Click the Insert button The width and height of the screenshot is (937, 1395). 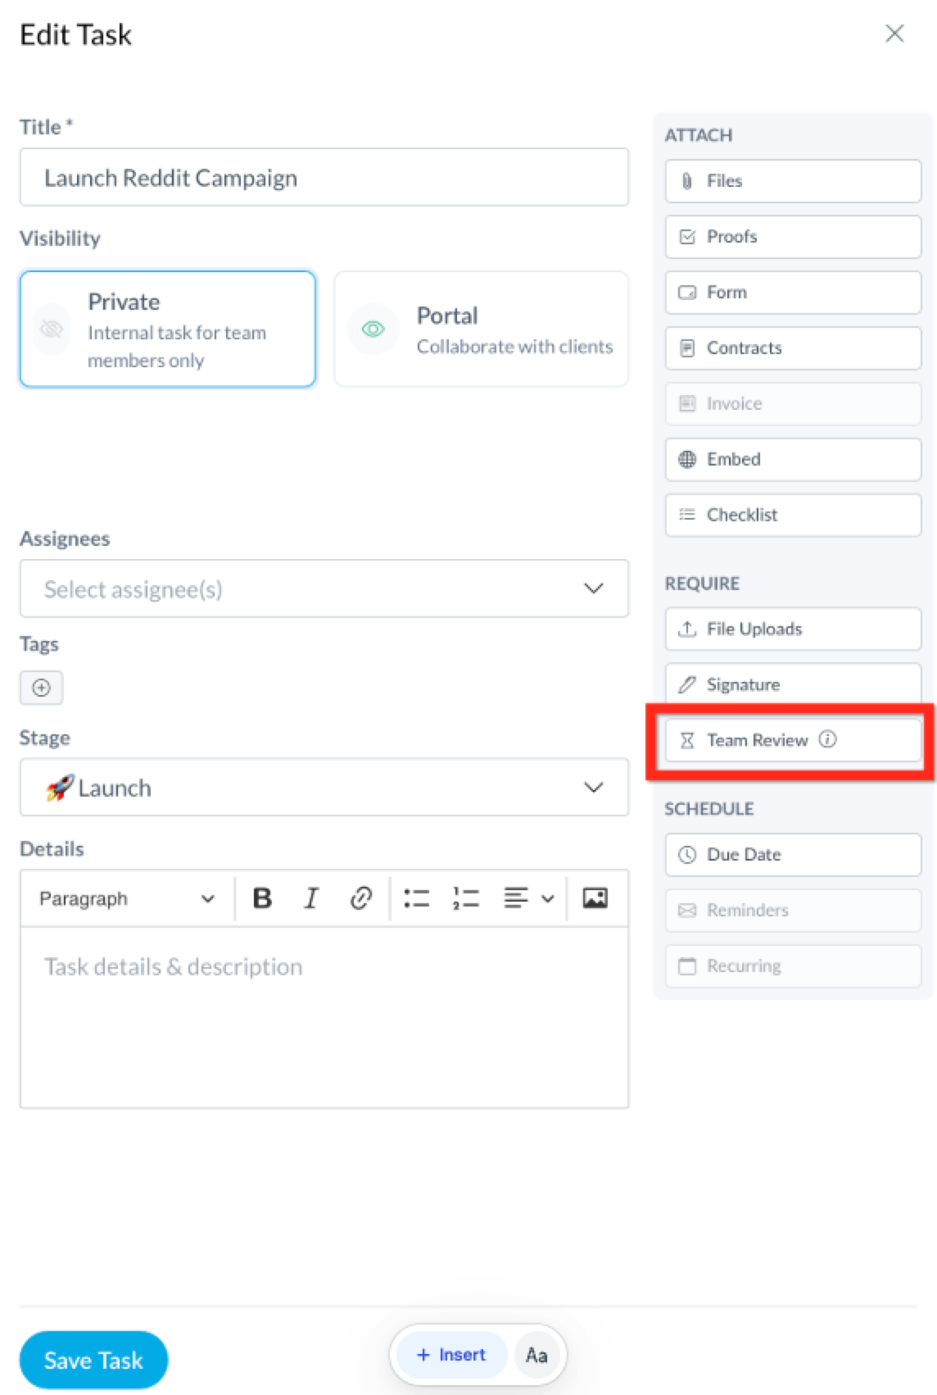click(x=451, y=1355)
